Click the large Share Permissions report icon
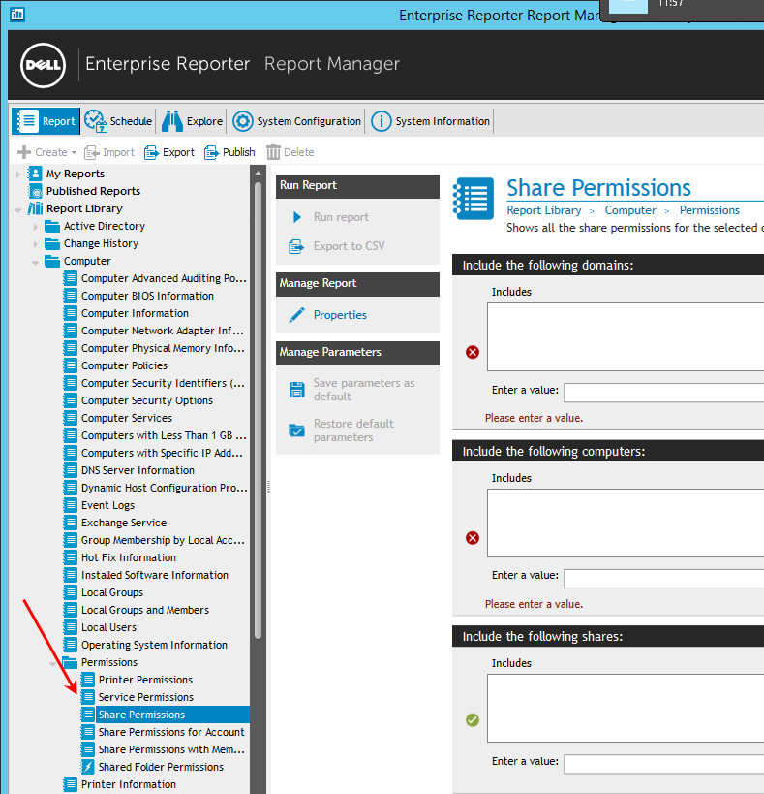 [x=474, y=198]
